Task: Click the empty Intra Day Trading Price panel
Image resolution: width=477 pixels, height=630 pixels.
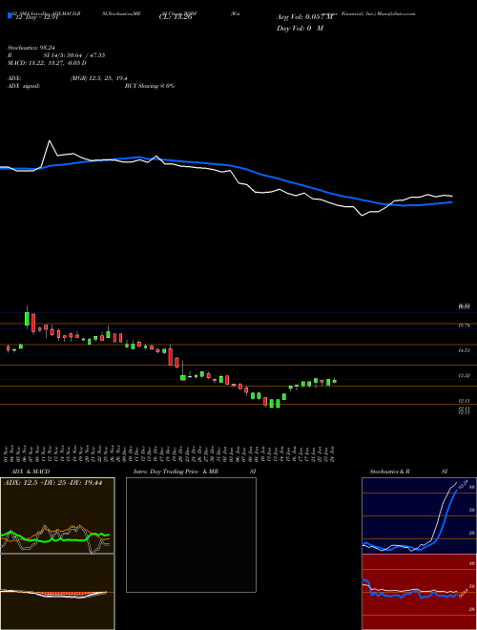Action: pos(191,535)
